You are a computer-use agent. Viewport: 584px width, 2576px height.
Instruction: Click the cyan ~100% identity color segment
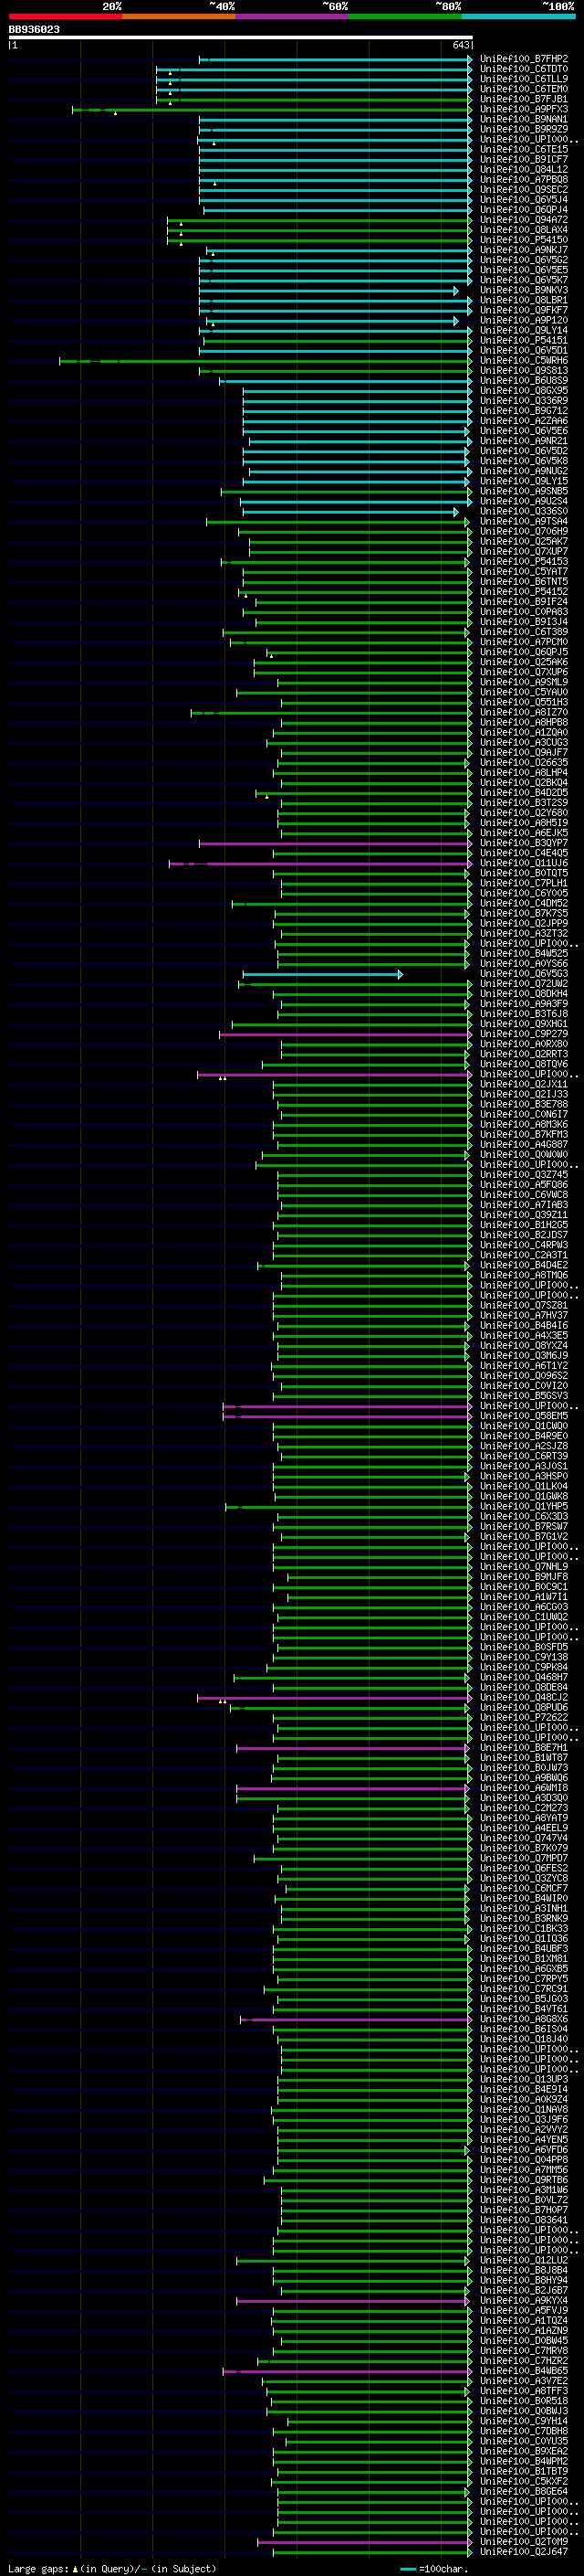[519, 16]
